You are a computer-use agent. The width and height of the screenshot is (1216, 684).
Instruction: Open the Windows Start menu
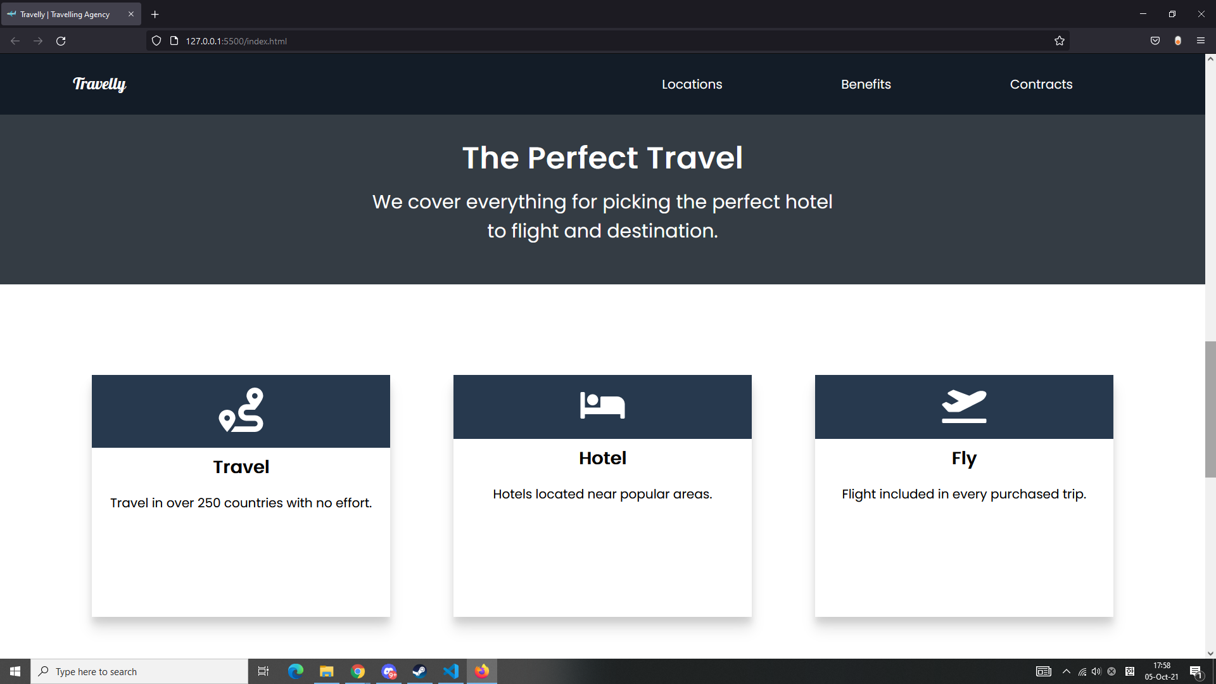point(15,671)
